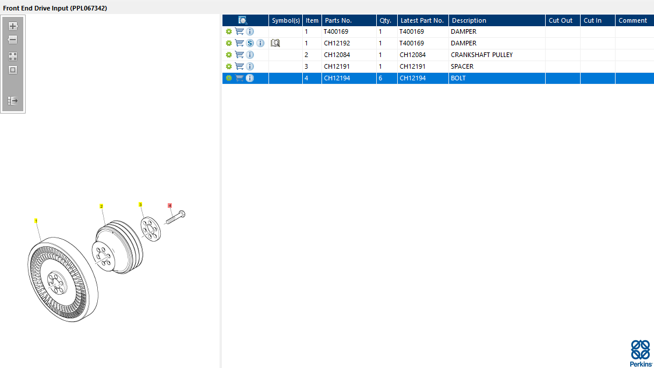Add CH12192 damper to cart
The width and height of the screenshot is (654, 368).
point(239,43)
